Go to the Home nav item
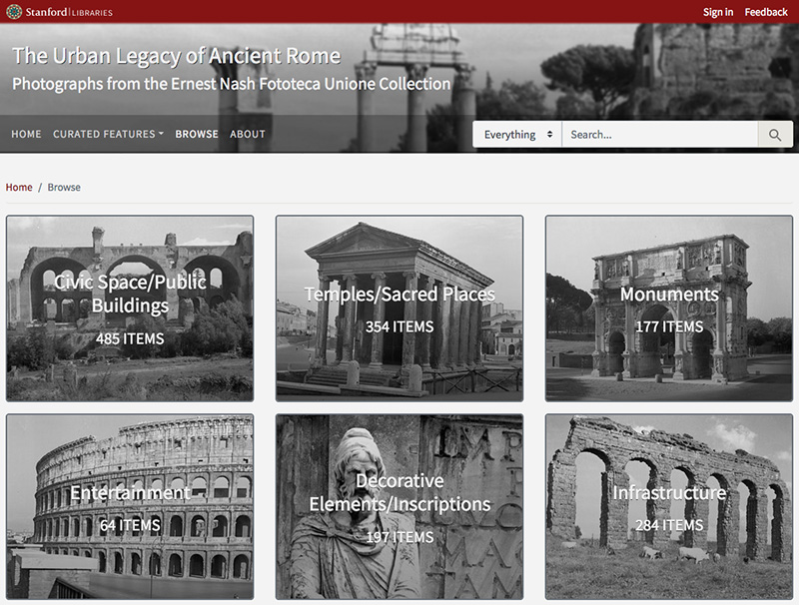The width and height of the screenshot is (799, 605). tap(27, 134)
